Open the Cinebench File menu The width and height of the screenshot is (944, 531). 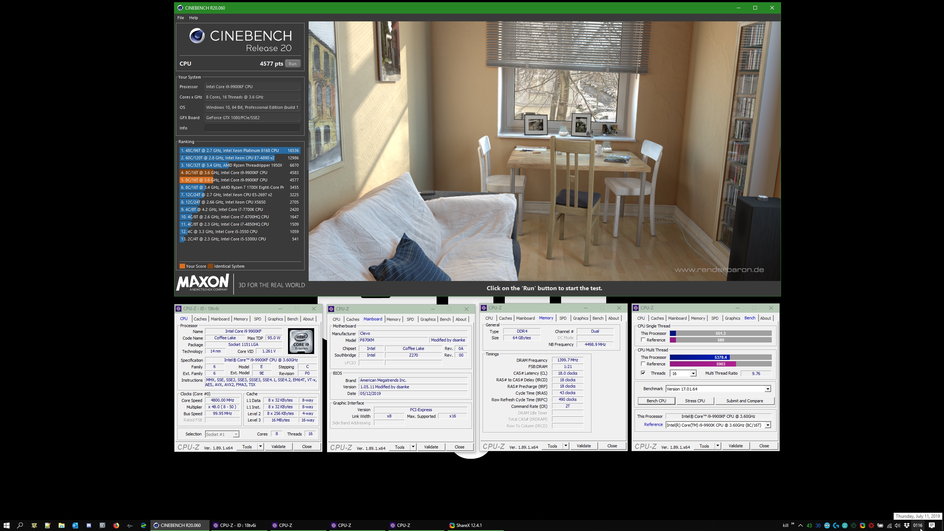[181, 18]
